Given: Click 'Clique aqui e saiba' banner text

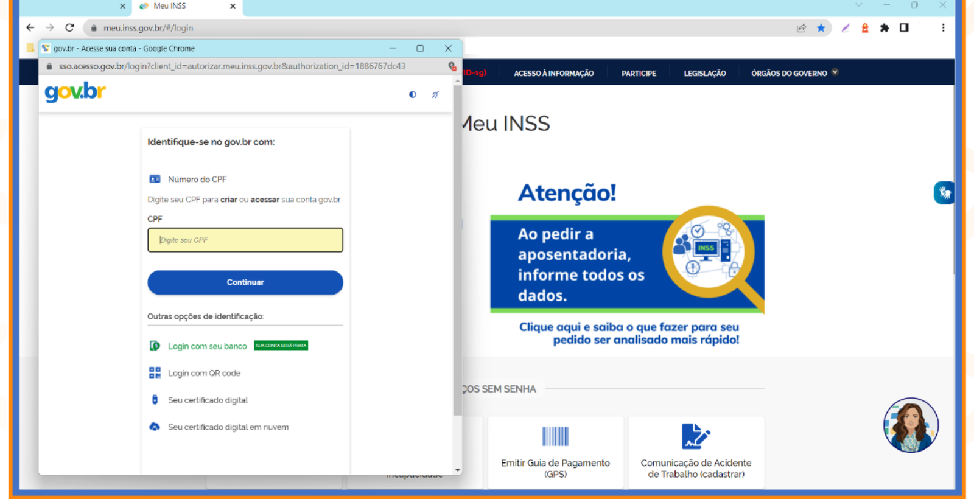Looking at the screenshot, I should [629, 333].
